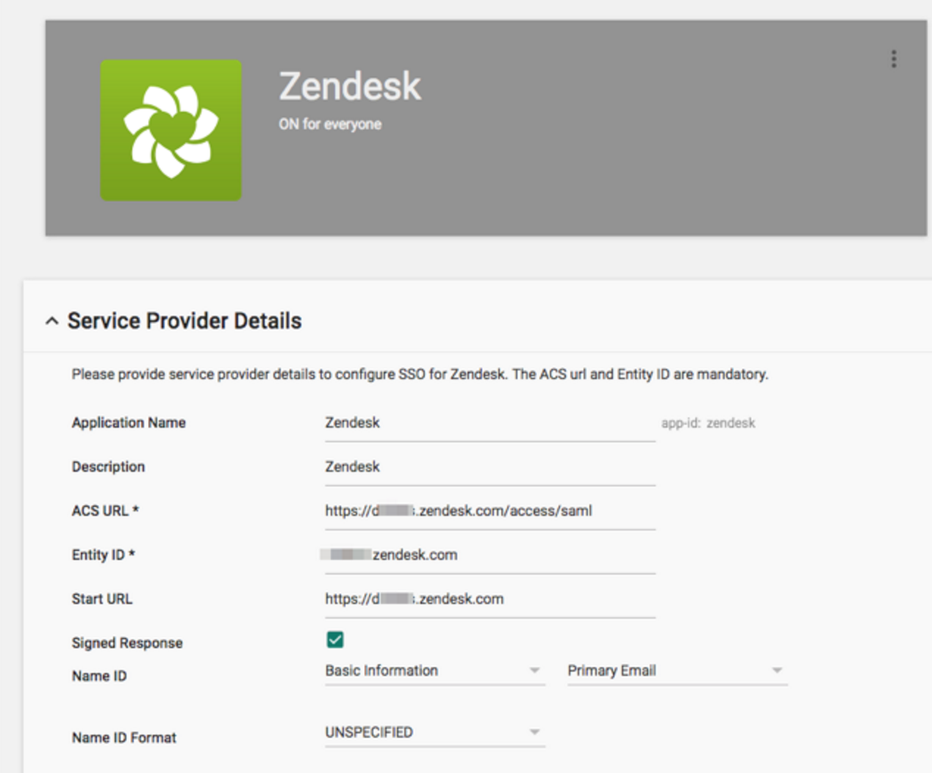The height and width of the screenshot is (773, 932).
Task: Open the three-dot more options menu
Action: (894, 59)
